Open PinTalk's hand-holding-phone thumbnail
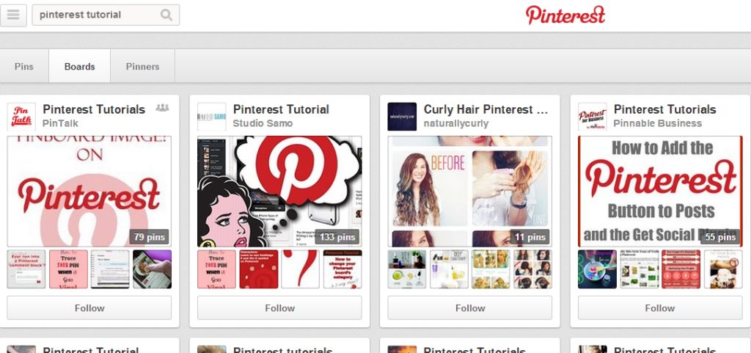The width and height of the screenshot is (751, 353). (153, 269)
